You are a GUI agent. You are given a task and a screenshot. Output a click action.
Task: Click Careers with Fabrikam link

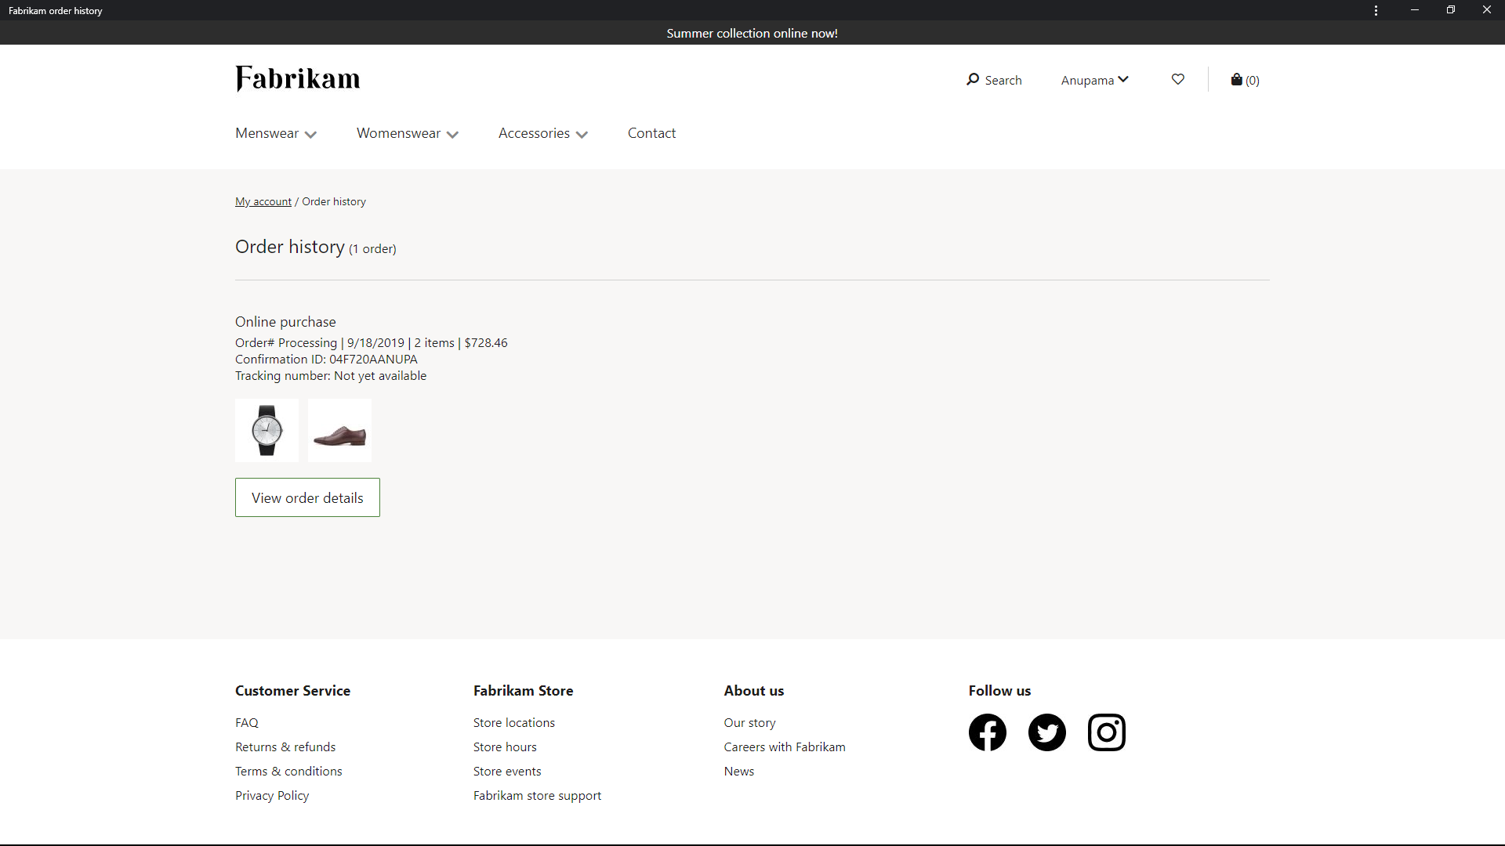click(x=785, y=746)
